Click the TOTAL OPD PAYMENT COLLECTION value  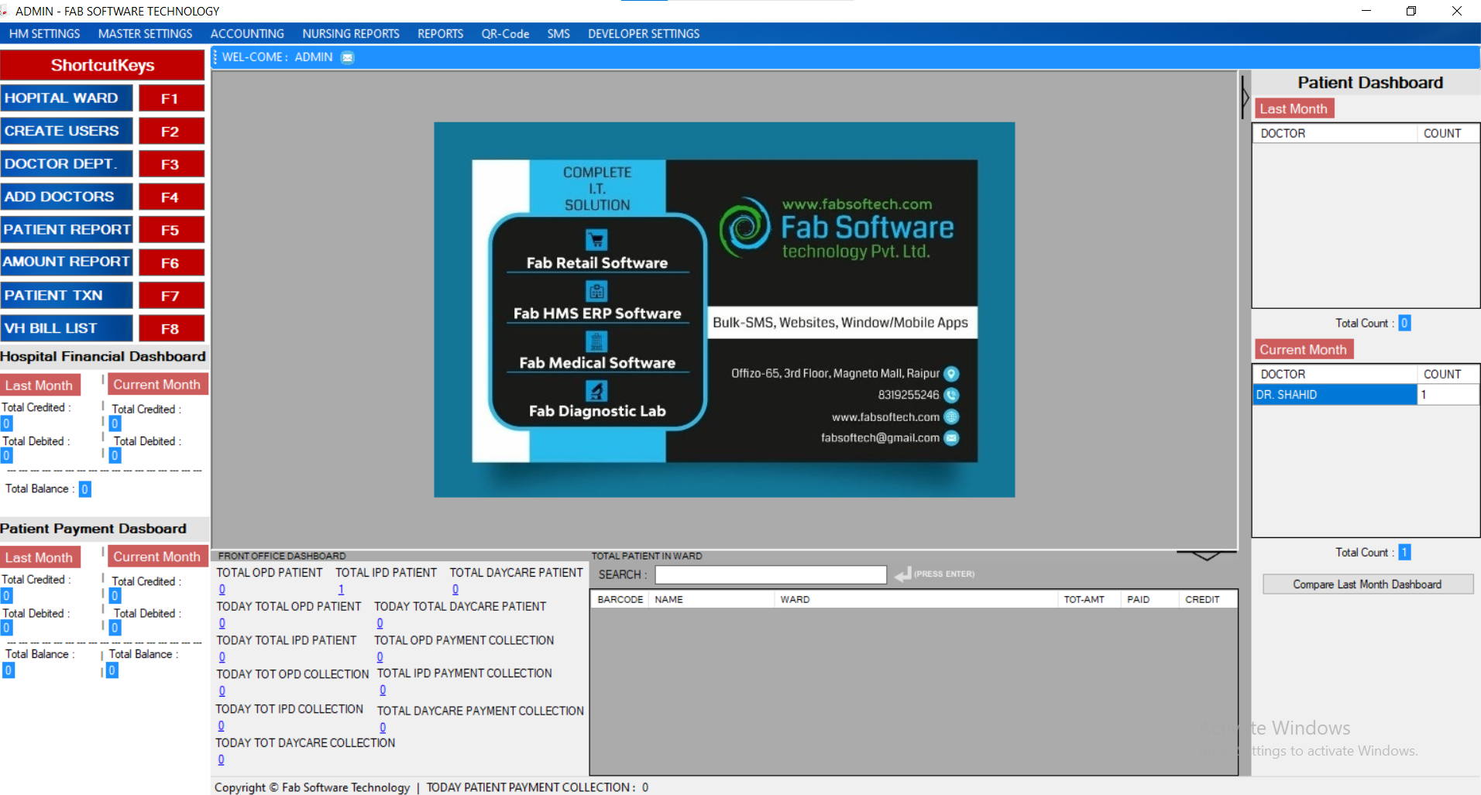(x=380, y=657)
